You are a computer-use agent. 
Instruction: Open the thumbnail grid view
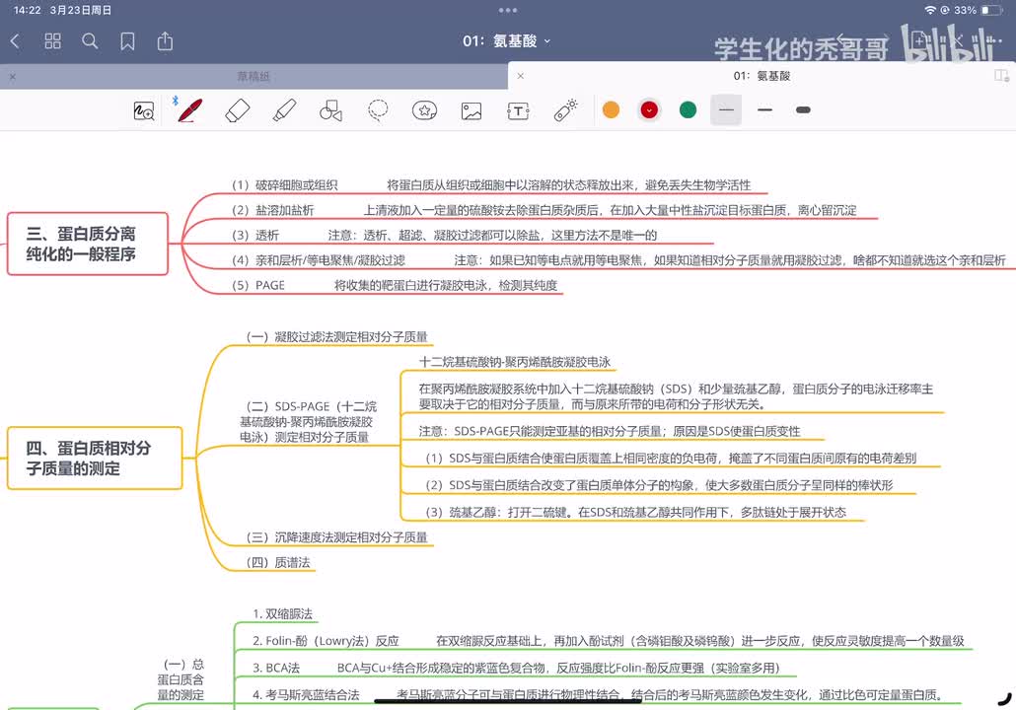click(52, 41)
